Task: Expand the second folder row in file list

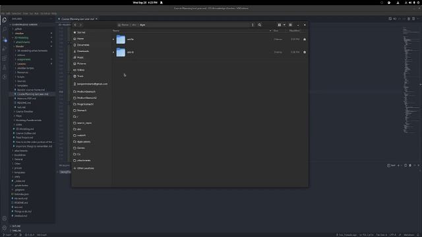Action: coord(113,52)
